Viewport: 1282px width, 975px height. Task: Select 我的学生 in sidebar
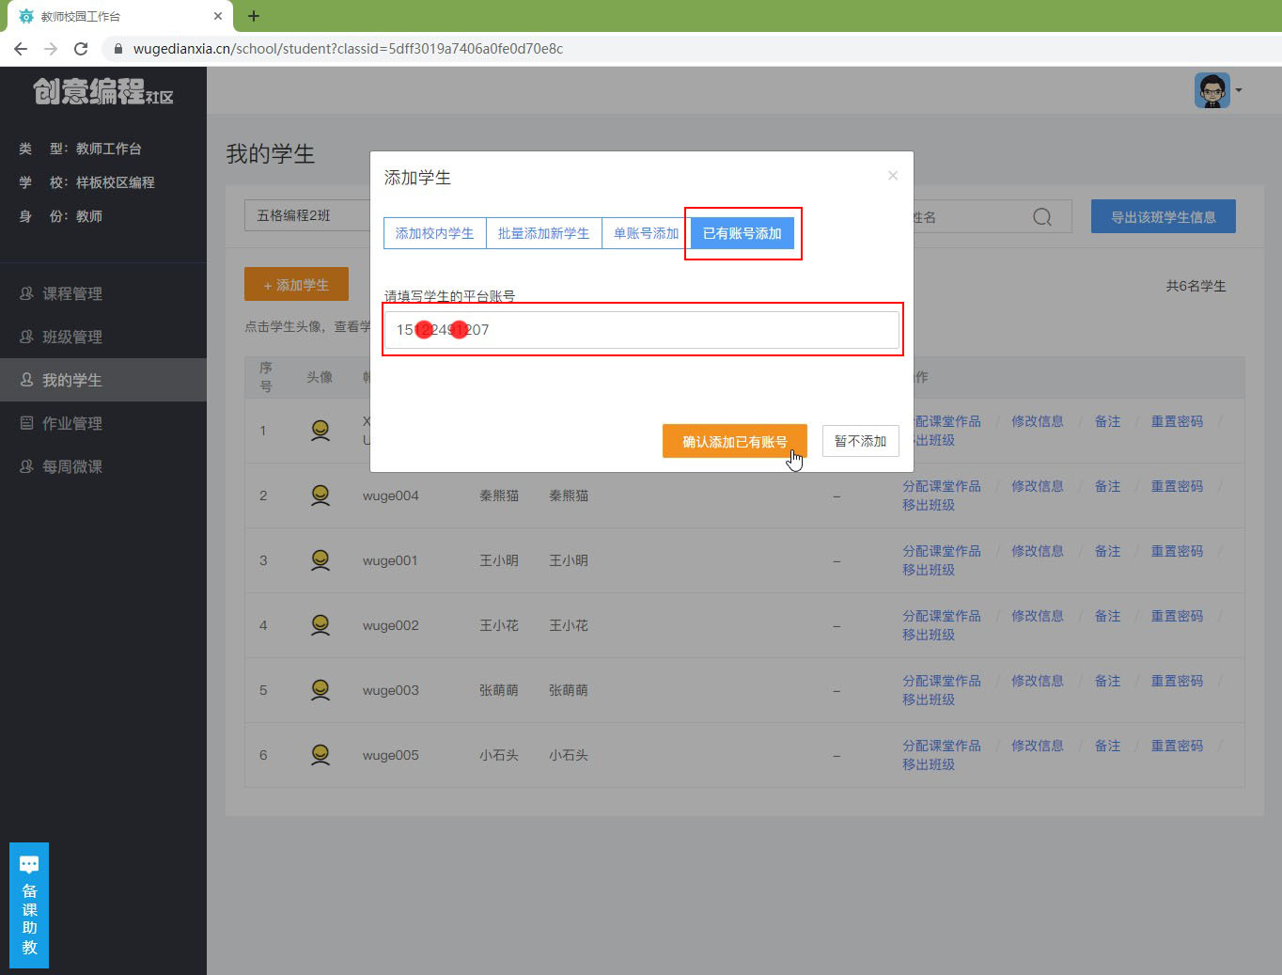click(103, 380)
